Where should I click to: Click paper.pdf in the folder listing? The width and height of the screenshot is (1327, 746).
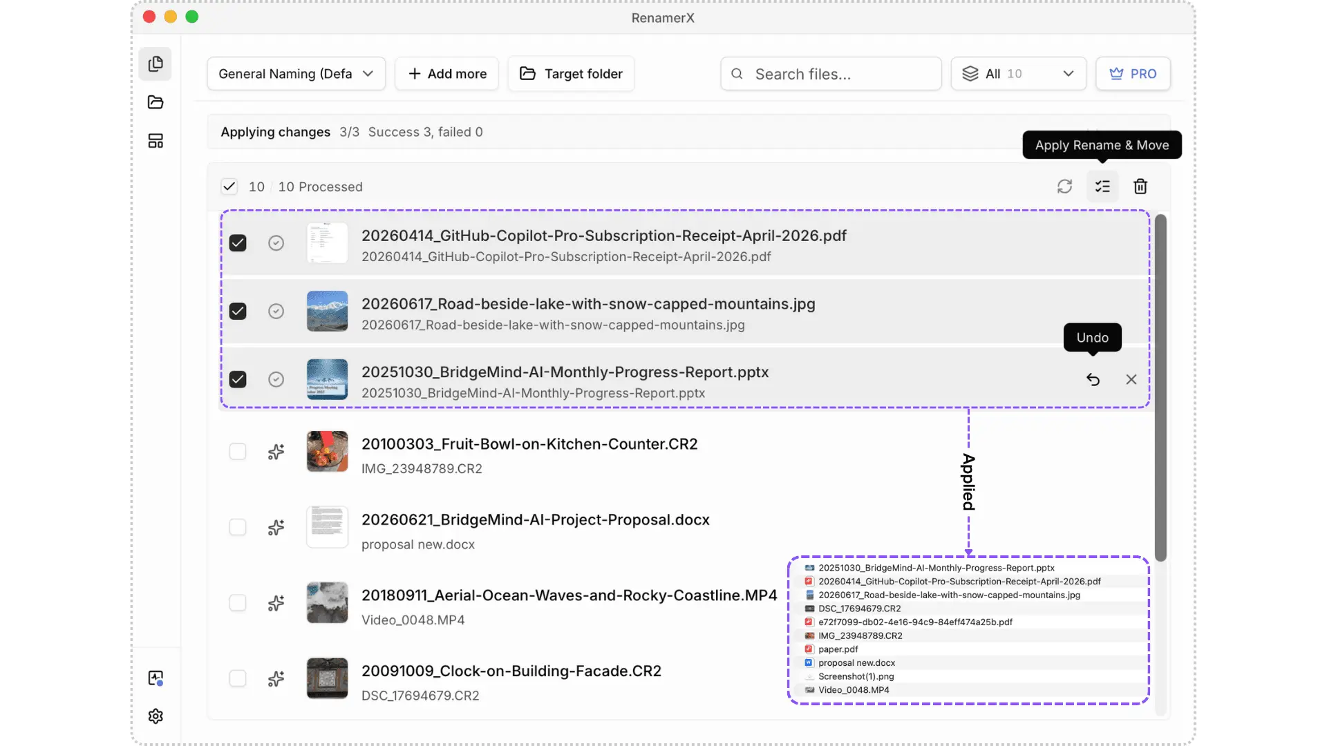pos(838,649)
